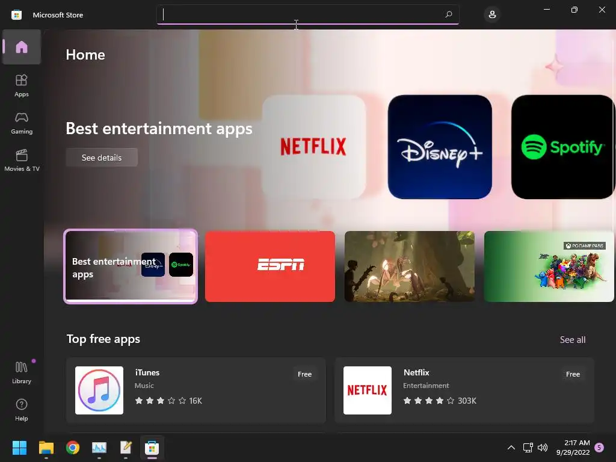Image resolution: width=616 pixels, height=462 pixels.
Task: Click the search magnifier icon
Action: (x=449, y=14)
